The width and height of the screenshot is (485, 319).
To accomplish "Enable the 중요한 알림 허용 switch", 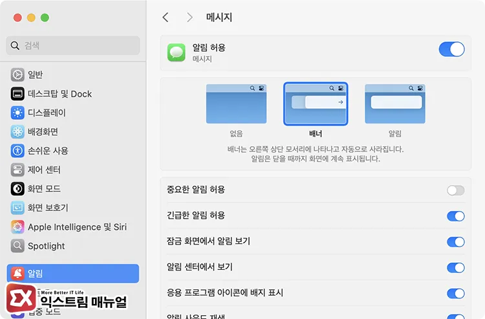I will pos(456,190).
